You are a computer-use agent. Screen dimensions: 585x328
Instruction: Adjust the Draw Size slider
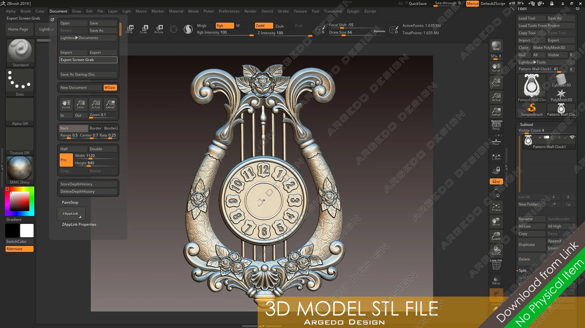(357, 32)
